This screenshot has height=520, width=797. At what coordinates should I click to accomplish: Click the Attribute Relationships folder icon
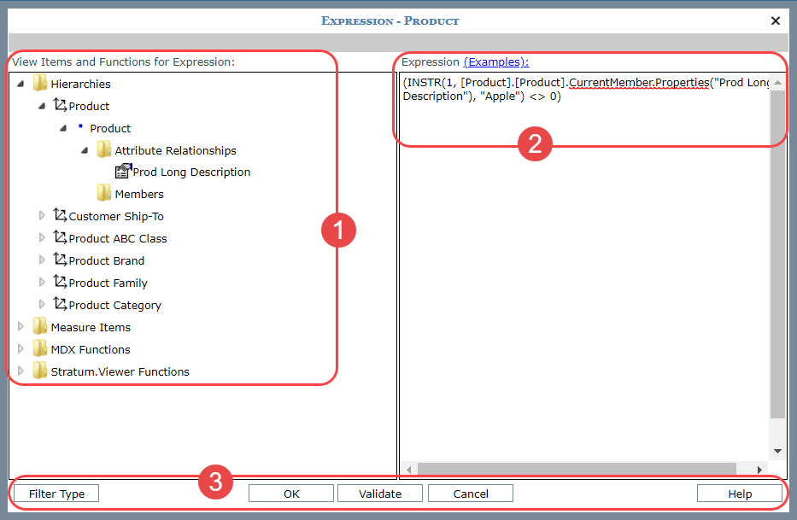coord(103,150)
